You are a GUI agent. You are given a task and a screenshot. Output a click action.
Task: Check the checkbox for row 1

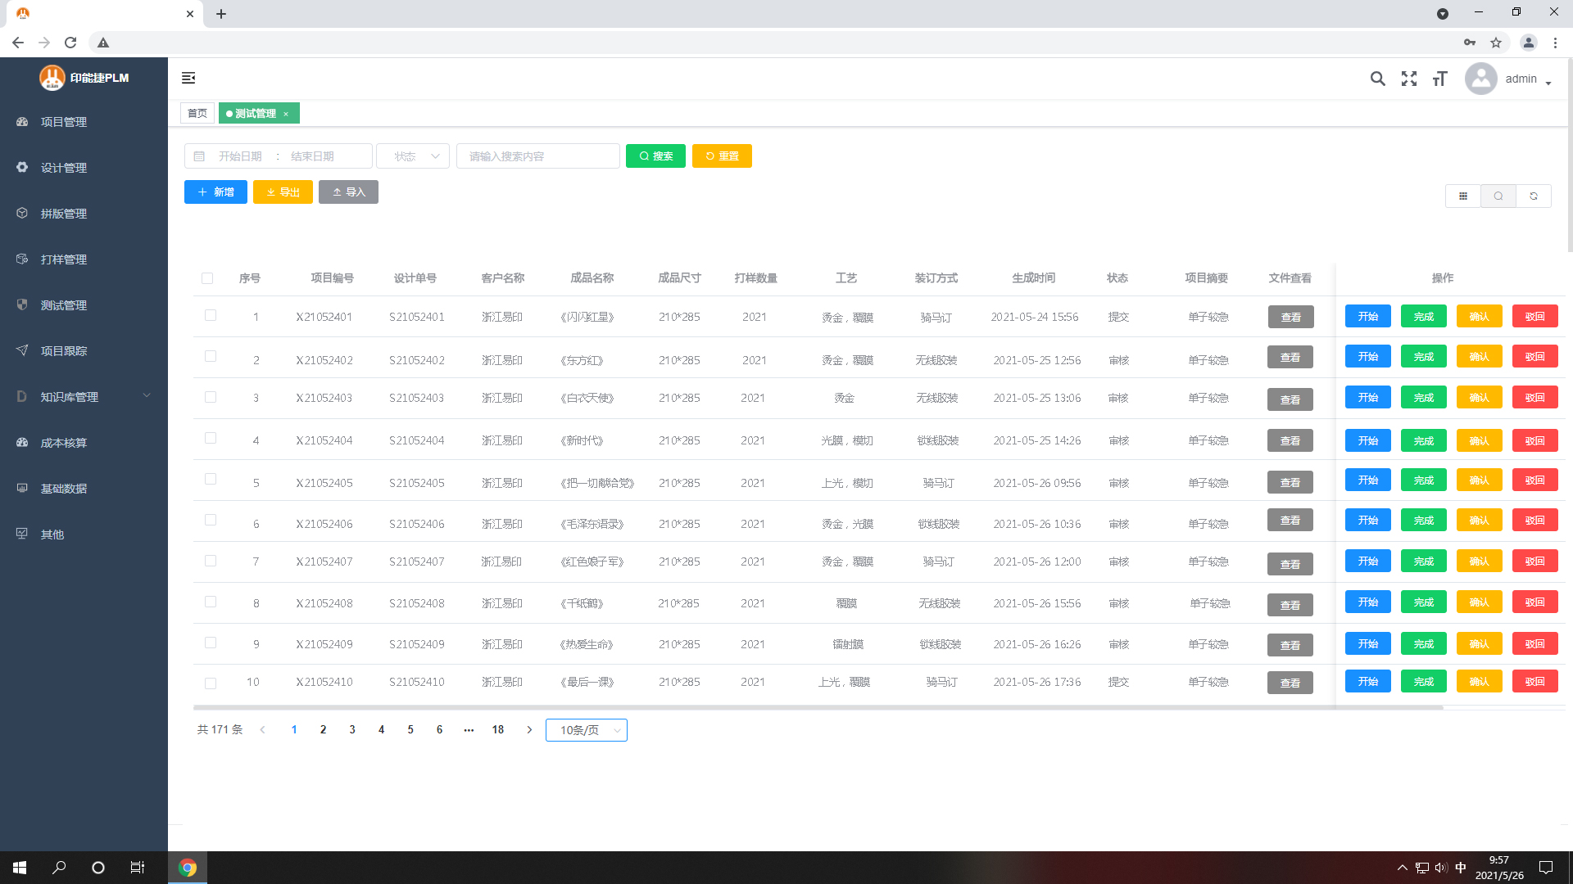[x=211, y=315]
